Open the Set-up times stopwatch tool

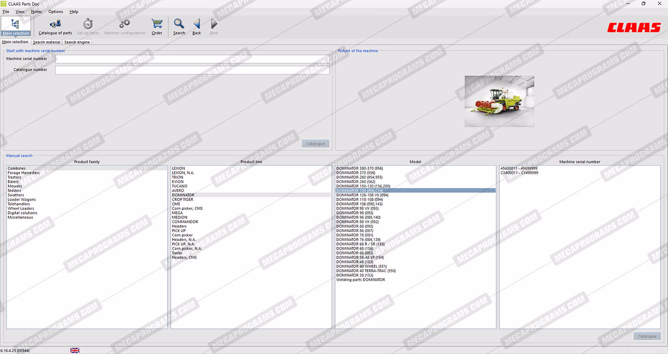coord(88,26)
